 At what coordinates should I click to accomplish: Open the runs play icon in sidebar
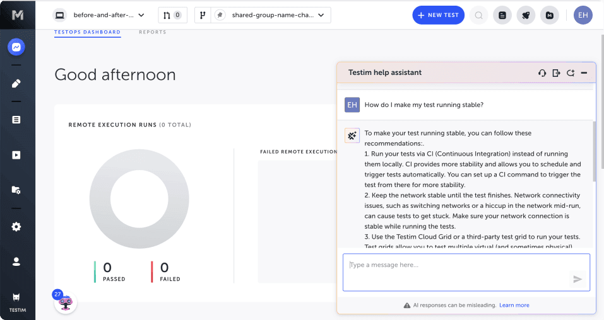click(16, 155)
